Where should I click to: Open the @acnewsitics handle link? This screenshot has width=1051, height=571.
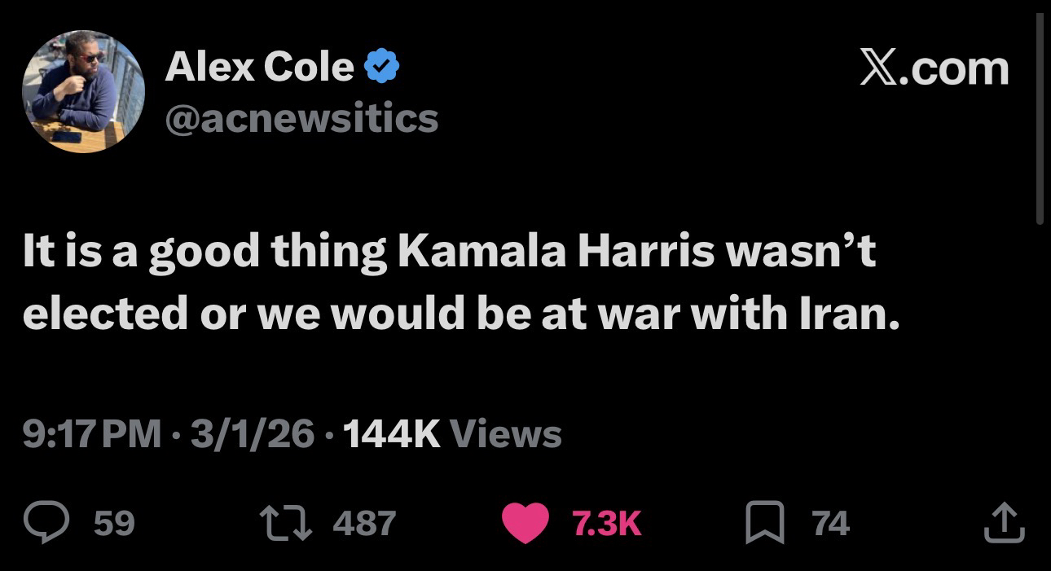coord(301,119)
